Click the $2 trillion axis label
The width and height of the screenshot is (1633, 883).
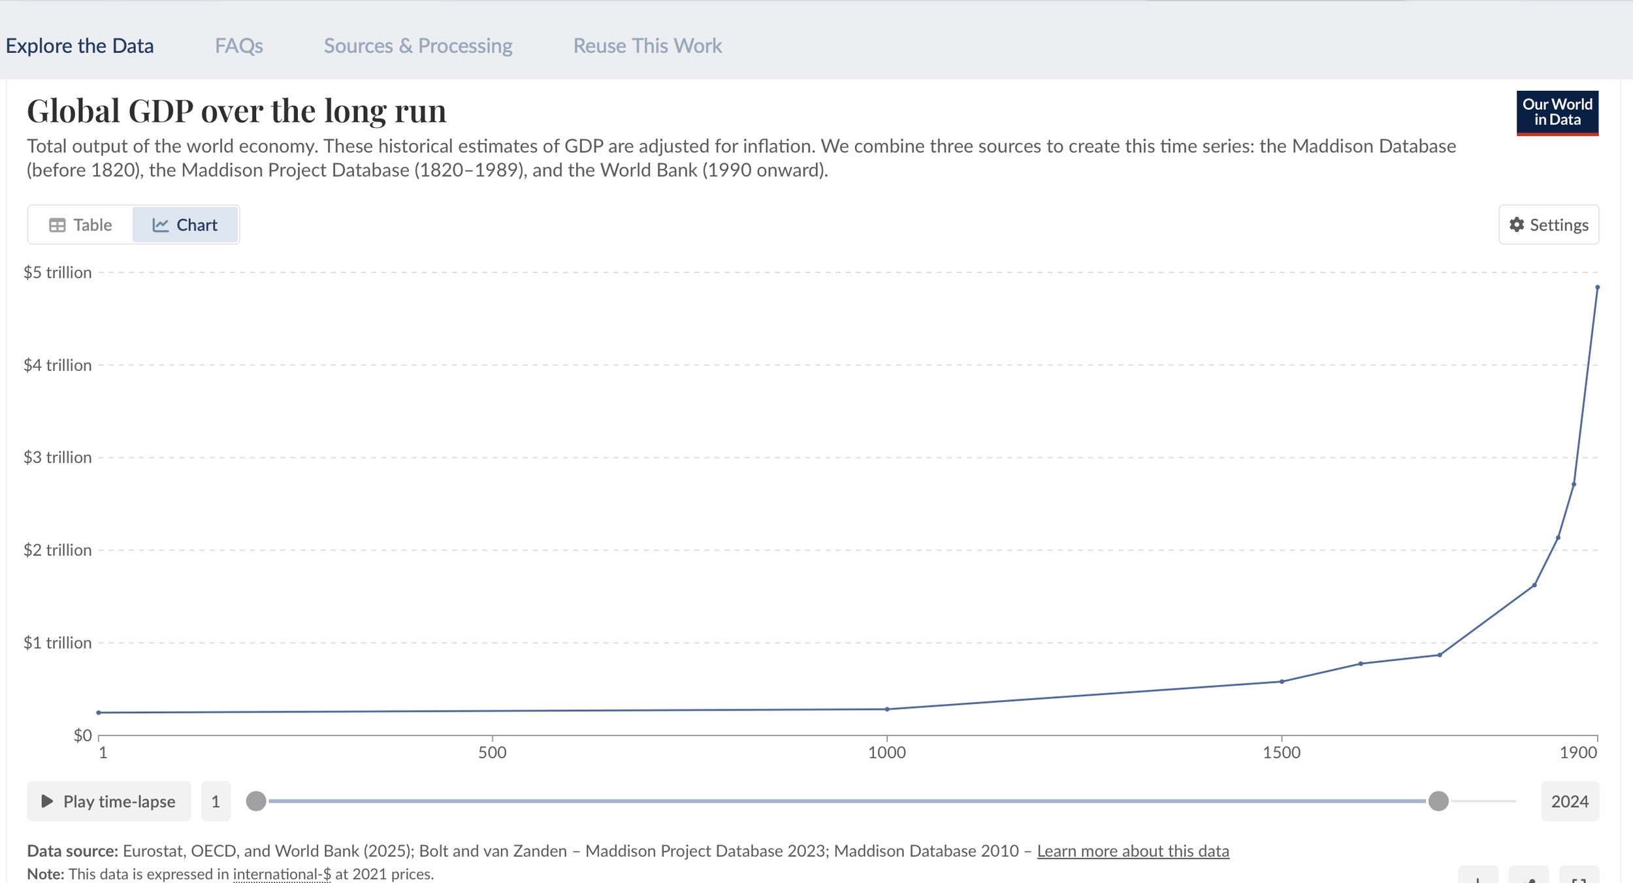(57, 550)
